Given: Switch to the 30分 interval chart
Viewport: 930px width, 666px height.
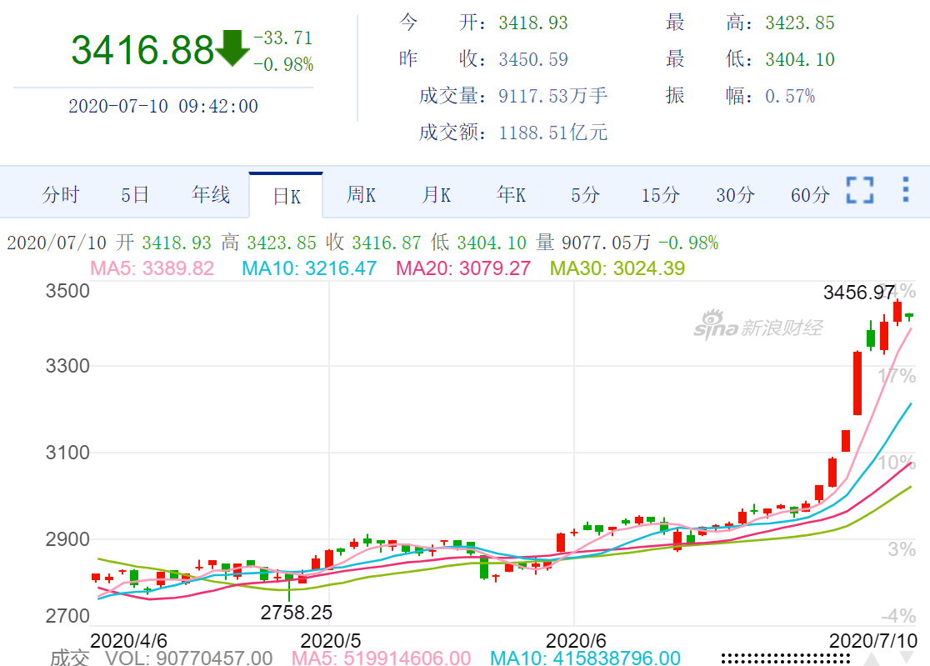Looking at the screenshot, I should (735, 195).
